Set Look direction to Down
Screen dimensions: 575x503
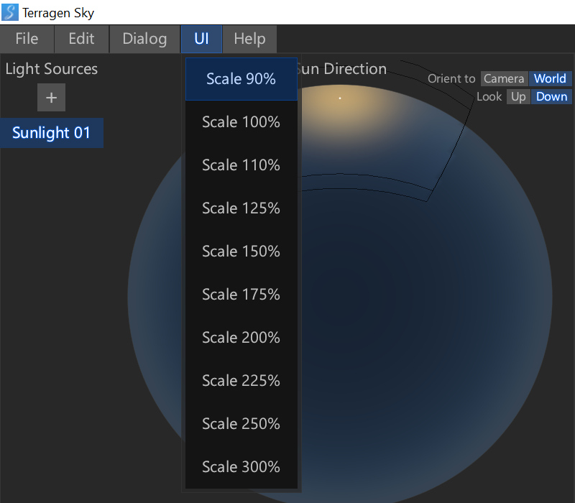(x=551, y=97)
